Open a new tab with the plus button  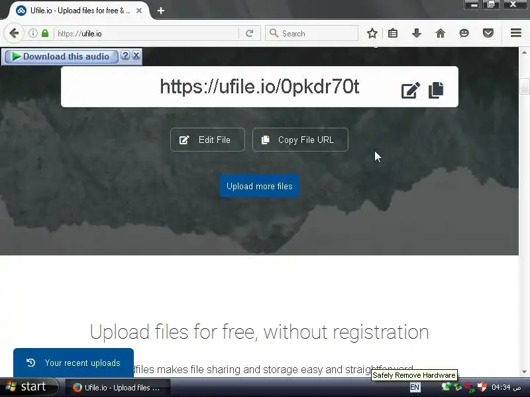[161, 11]
